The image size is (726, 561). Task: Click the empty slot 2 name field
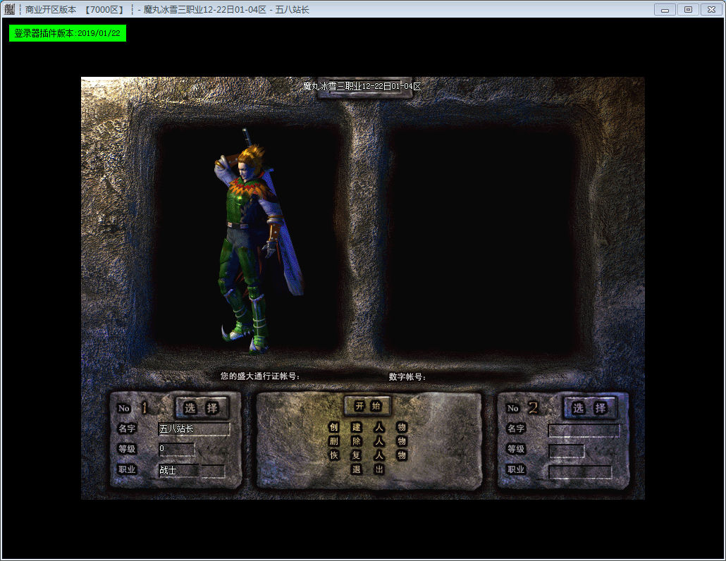584,431
